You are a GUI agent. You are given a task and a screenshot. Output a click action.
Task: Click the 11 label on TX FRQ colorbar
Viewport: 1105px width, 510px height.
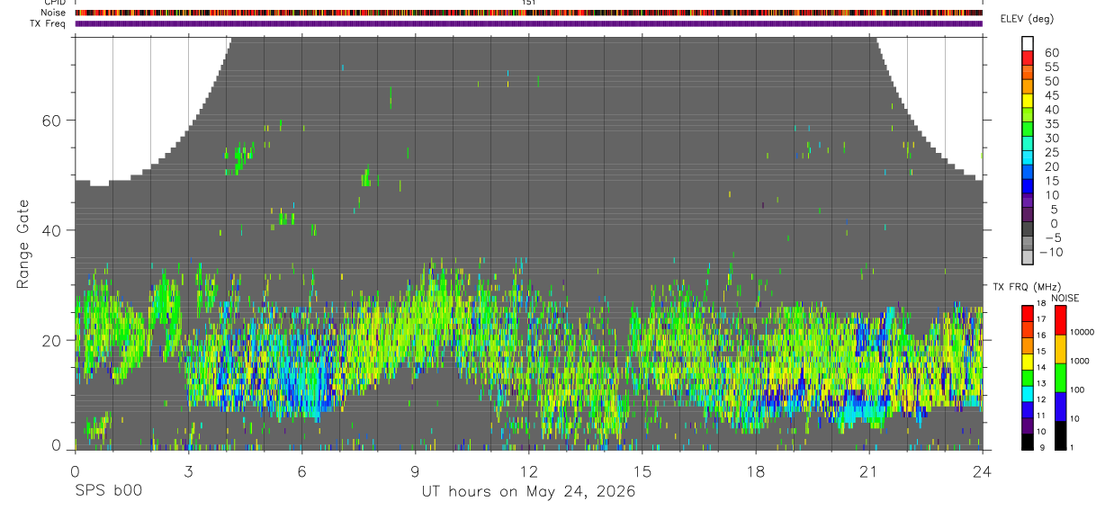[x=1042, y=416]
